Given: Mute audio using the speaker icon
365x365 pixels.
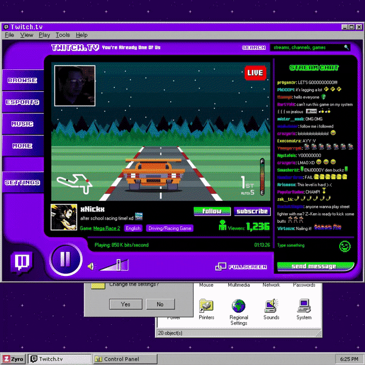Looking at the screenshot, I should pyautogui.click(x=91, y=266).
